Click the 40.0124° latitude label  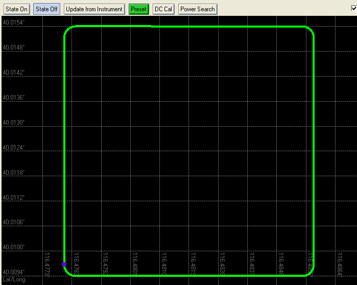click(x=14, y=148)
